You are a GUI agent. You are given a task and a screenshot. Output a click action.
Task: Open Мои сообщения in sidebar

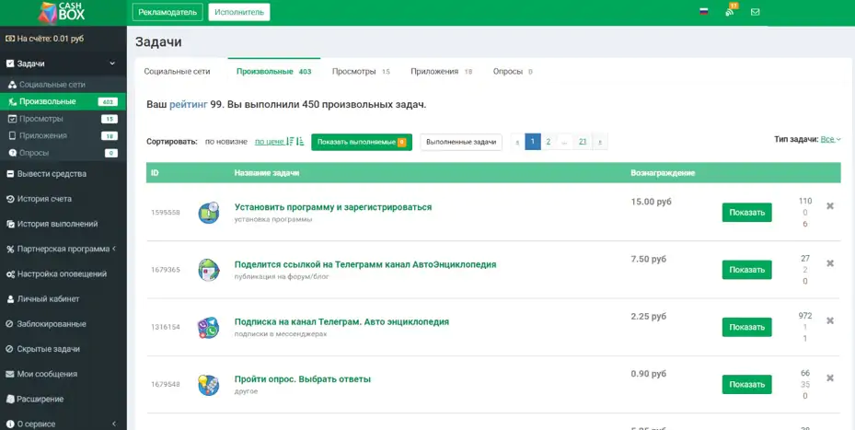pos(64,375)
